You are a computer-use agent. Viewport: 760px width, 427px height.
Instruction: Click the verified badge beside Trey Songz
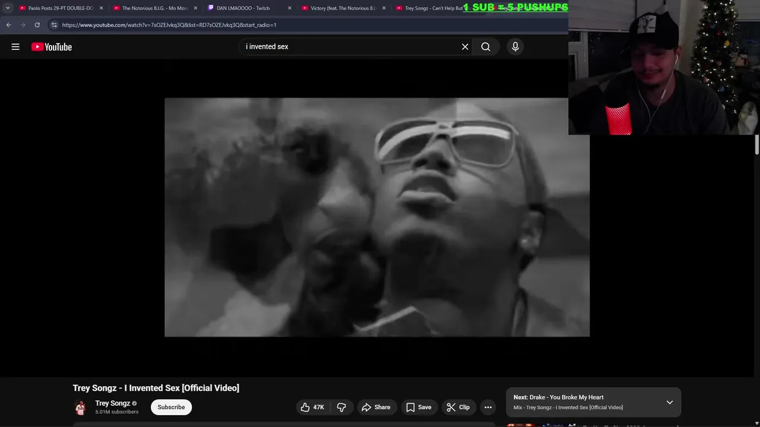click(135, 403)
